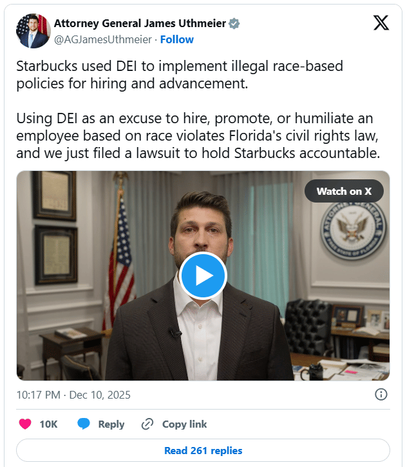This screenshot has height=467, width=405.
Task: Play the embedded video
Action: pyautogui.click(x=203, y=275)
